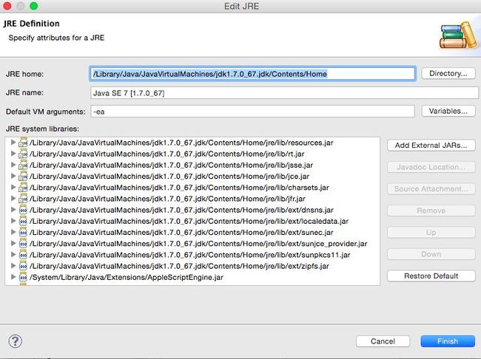This screenshot has height=359, width=481.
Task: Click the Up button
Action: (x=431, y=233)
